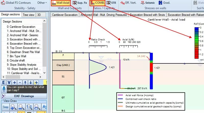Image resolution: width=204 pixels, height=113 pixels.
Task: Open the 3D tab
Action: click(39, 15)
